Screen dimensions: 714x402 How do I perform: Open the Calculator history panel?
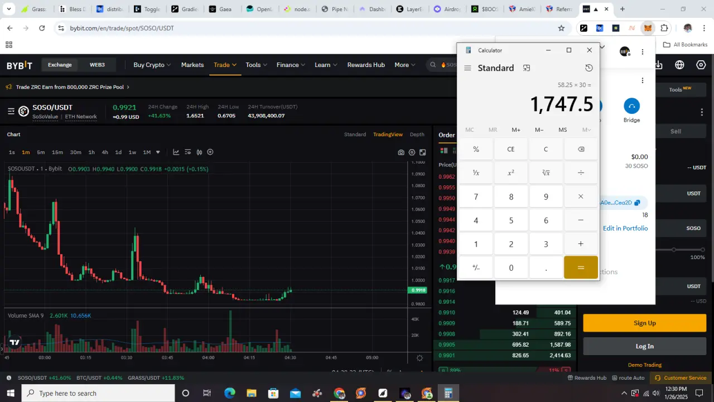click(589, 68)
